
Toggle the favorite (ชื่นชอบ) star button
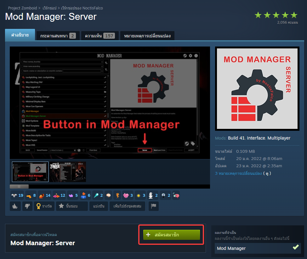click(72, 206)
